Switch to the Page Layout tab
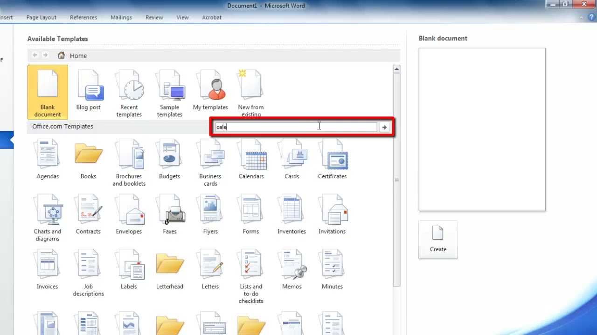597x335 pixels. [x=41, y=18]
